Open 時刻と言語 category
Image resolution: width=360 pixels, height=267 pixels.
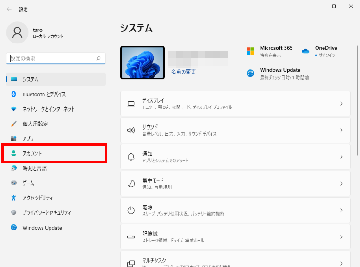click(x=56, y=168)
